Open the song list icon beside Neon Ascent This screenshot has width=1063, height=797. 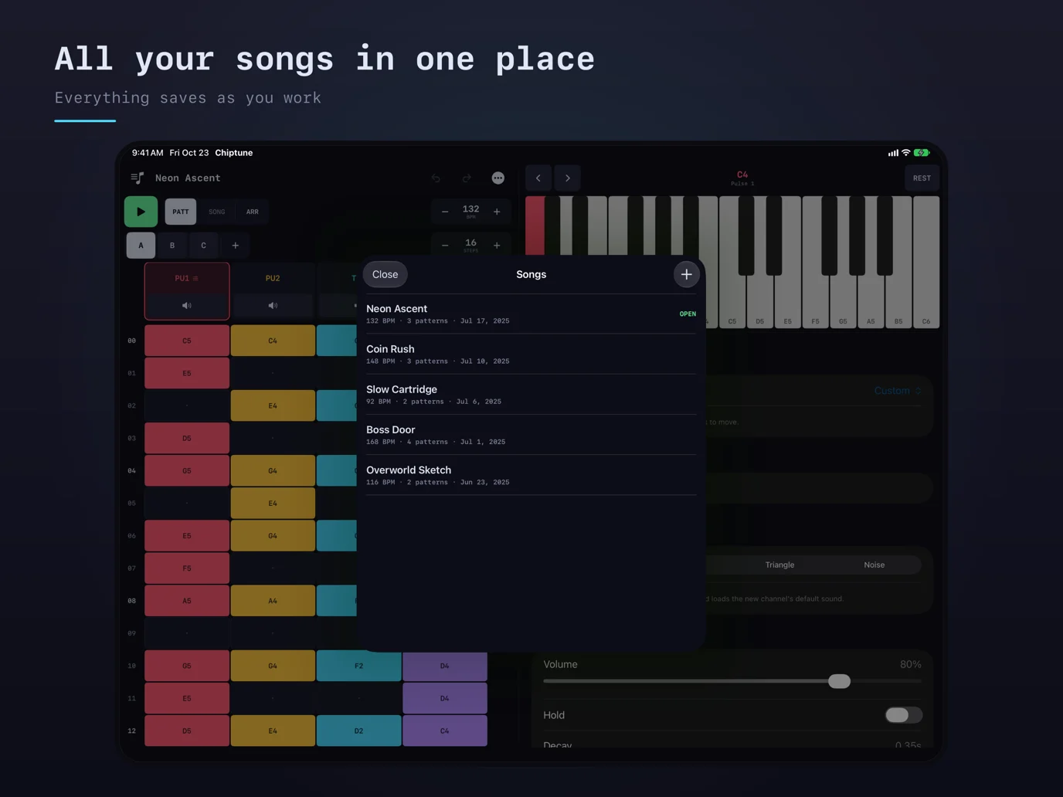138,178
